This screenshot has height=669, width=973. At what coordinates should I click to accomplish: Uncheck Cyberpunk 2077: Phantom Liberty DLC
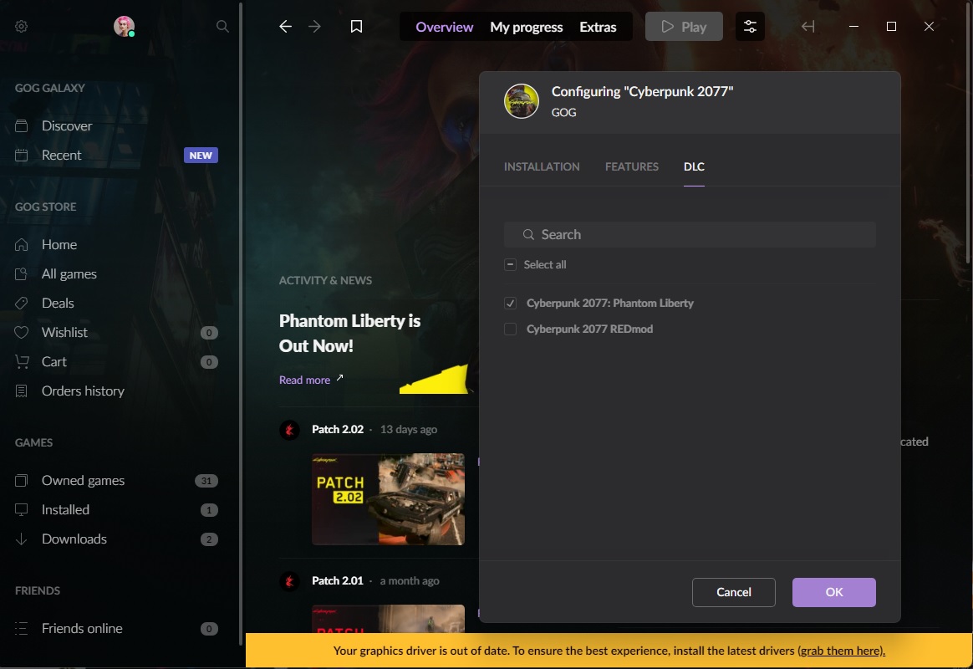click(510, 303)
